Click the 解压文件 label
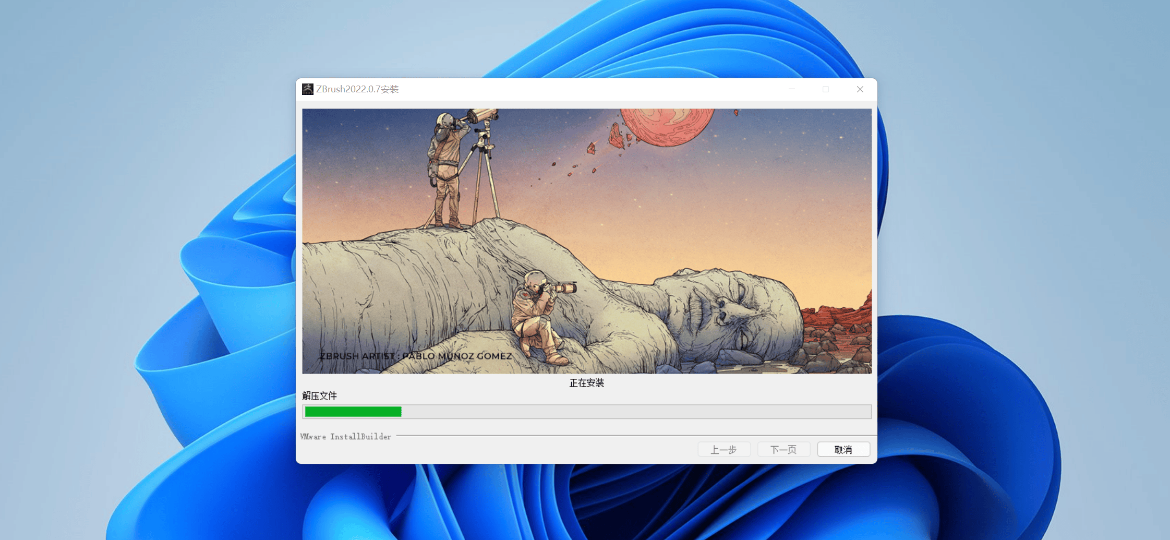This screenshot has height=540, width=1170. click(x=319, y=395)
